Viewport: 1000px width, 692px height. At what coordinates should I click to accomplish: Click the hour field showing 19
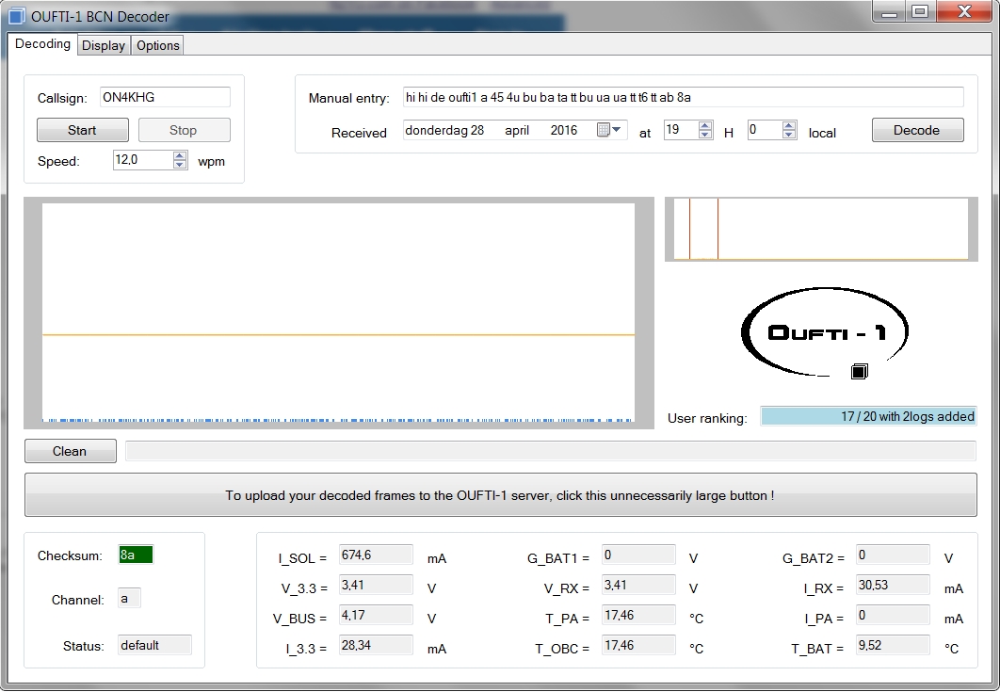pos(681,130)
